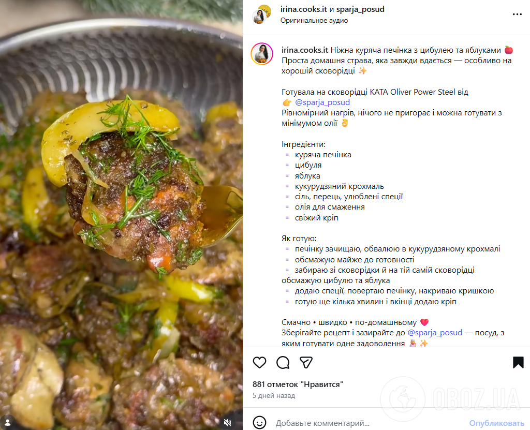Open the emoji picker for comments
530x430 pixels.
pyautogui.click(x=260, y=423)
